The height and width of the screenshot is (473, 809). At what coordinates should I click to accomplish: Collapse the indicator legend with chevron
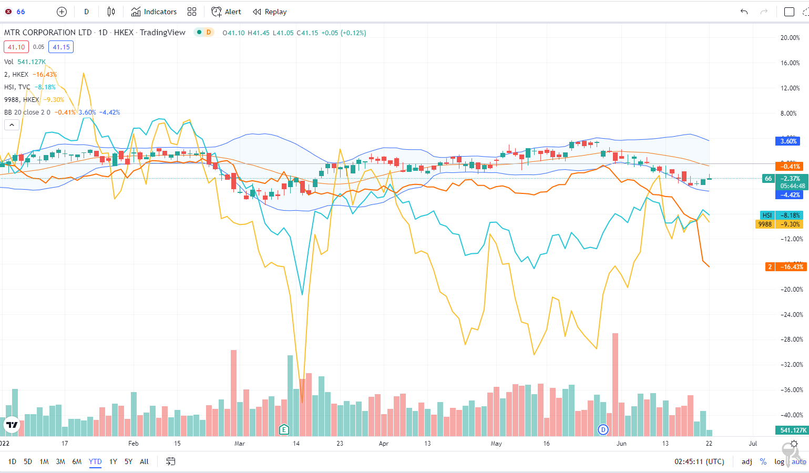12,125
